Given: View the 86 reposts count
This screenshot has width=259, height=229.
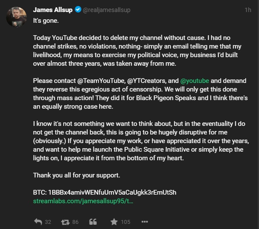Looking at the screenshot, I should 75,222.
